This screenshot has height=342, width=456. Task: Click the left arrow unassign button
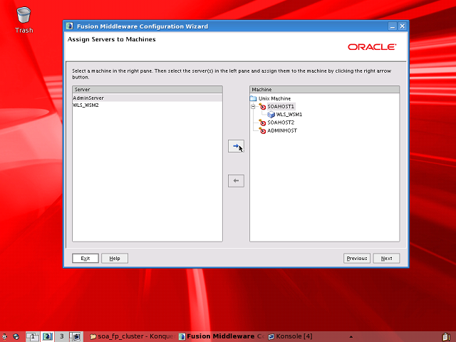(236, 181)
